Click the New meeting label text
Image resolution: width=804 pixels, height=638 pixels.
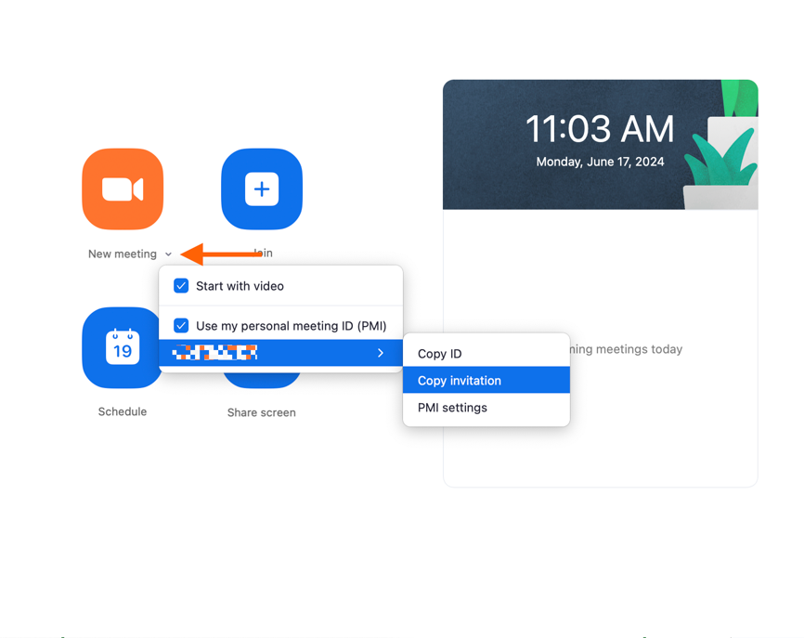[x=123, y=254]
